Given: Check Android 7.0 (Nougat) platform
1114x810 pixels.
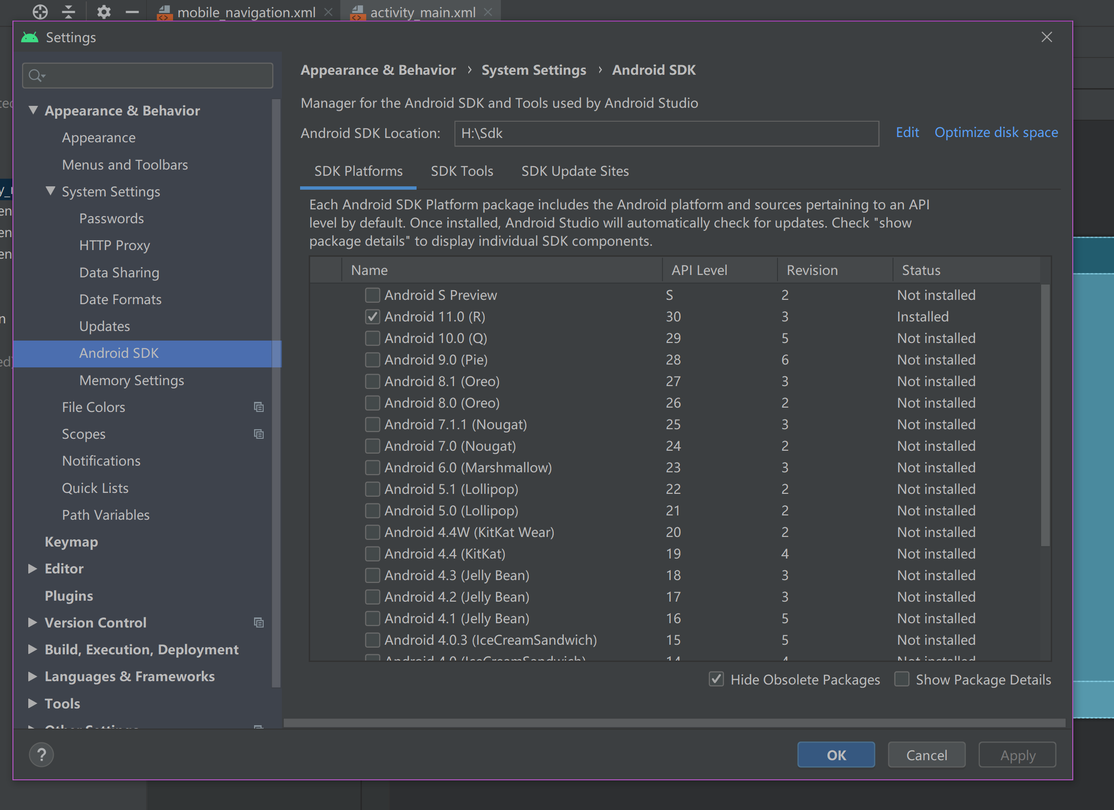Looking at the screenshot, I should coord(372,446).
